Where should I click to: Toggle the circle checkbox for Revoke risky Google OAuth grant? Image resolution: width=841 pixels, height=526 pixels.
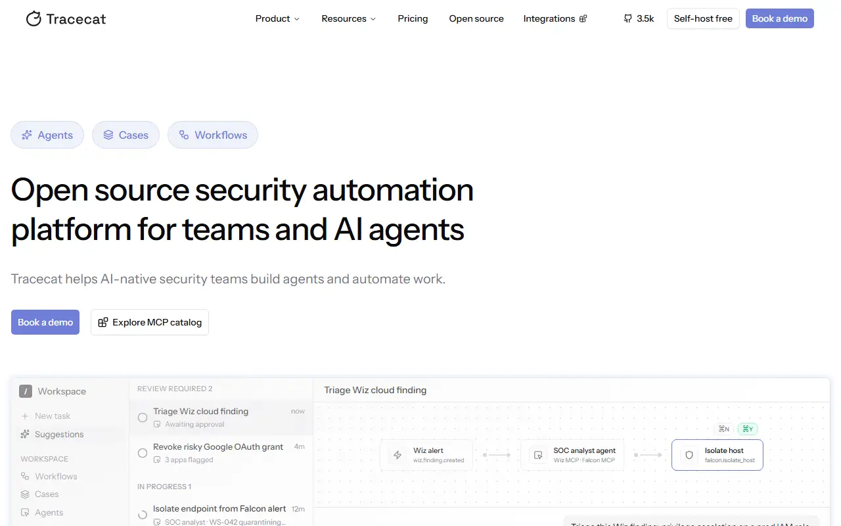pyautogui.click(x=142, y=453)
